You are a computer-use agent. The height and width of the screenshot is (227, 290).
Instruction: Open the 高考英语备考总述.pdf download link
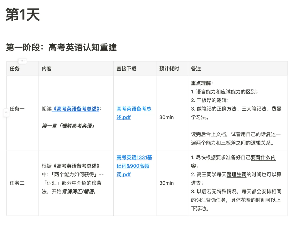coord(134,113)
